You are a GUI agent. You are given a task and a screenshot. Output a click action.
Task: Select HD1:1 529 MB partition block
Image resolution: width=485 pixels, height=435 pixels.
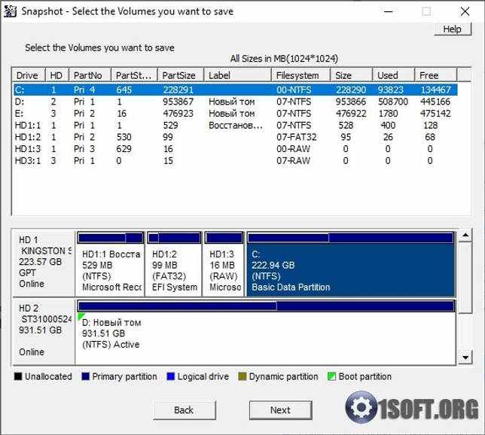111,263
